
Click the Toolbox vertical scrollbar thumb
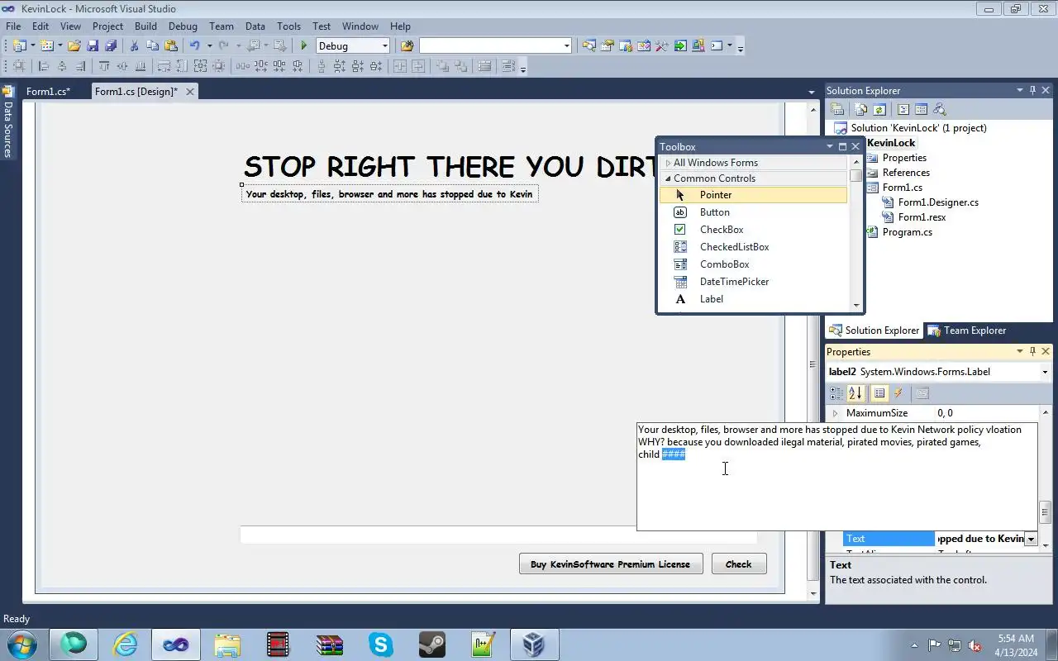[855, 176]
